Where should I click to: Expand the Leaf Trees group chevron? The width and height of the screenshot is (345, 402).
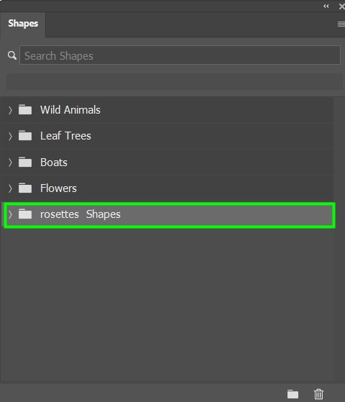pos(10,136)
